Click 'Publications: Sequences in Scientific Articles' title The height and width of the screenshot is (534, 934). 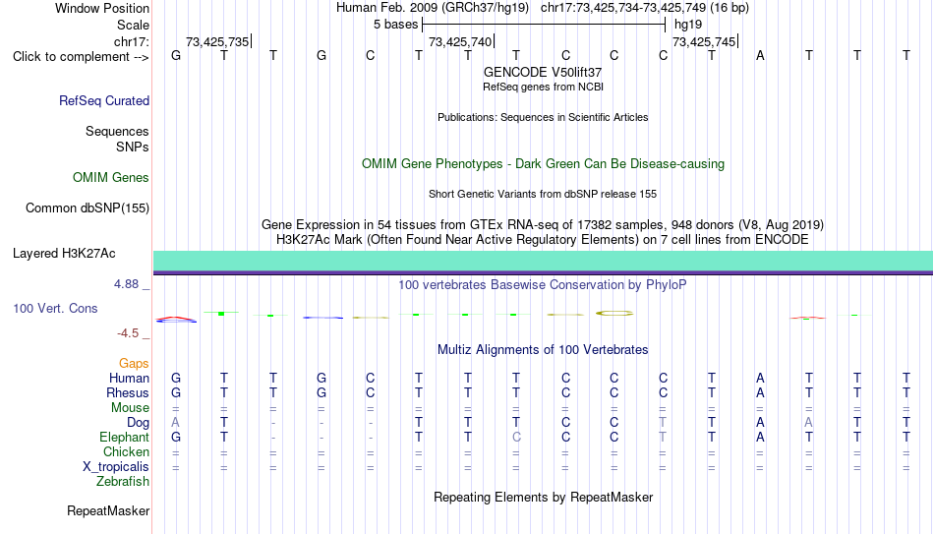pyautogui.click(x=543, y=117)
